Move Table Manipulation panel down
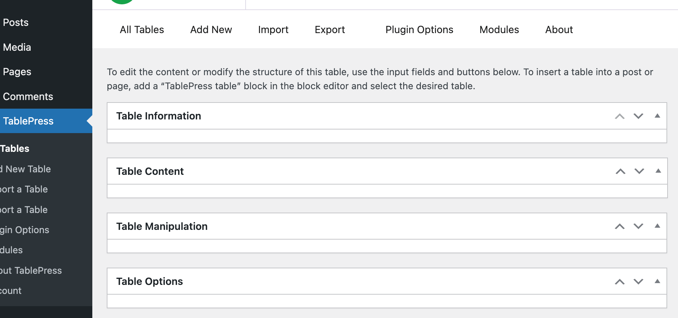The image size is (678, 318). click(x=638, y=226)
